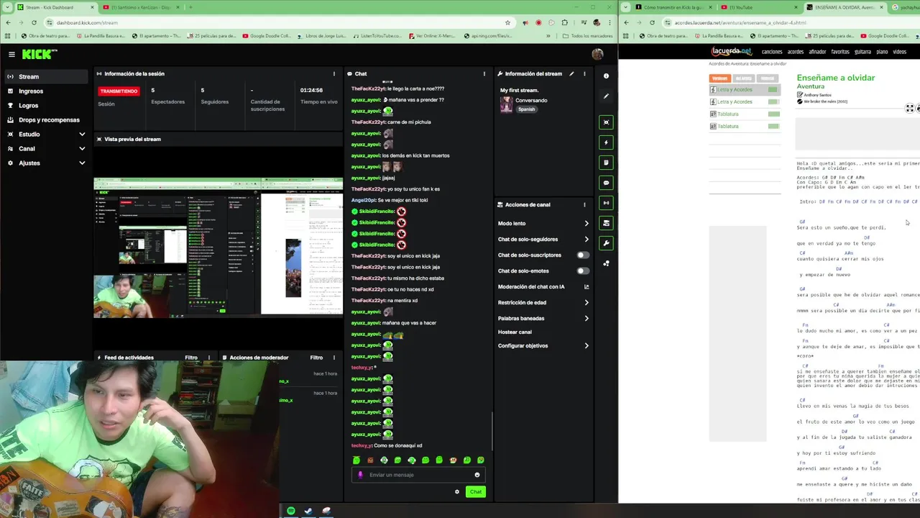Open the info icon in Kick's right rail

(x=606, y=76)
